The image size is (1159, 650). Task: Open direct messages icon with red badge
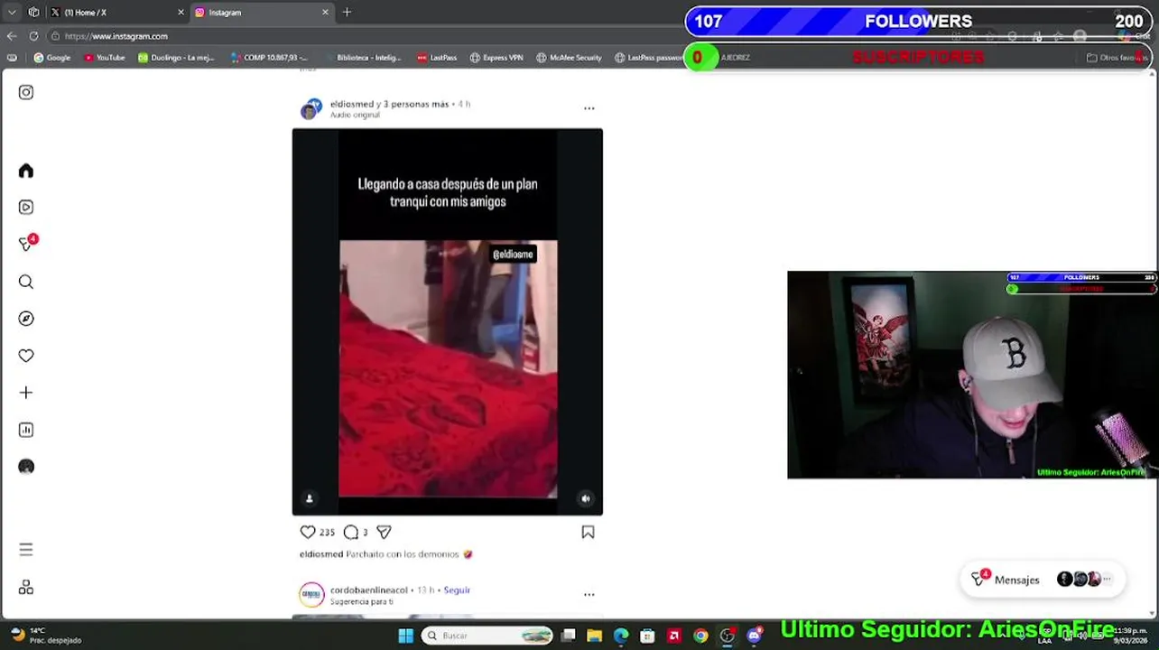click(x=27, y=244)
